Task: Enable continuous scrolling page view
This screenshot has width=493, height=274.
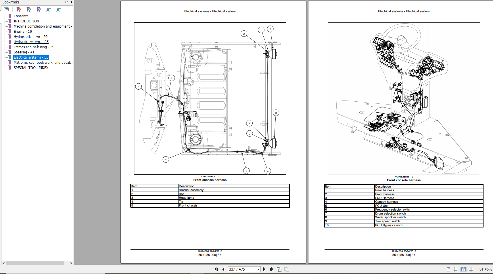Action: (x=456, y=269)
